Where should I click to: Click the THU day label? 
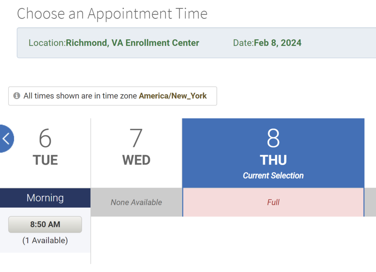pyautogui.click(x=273, y=160)
